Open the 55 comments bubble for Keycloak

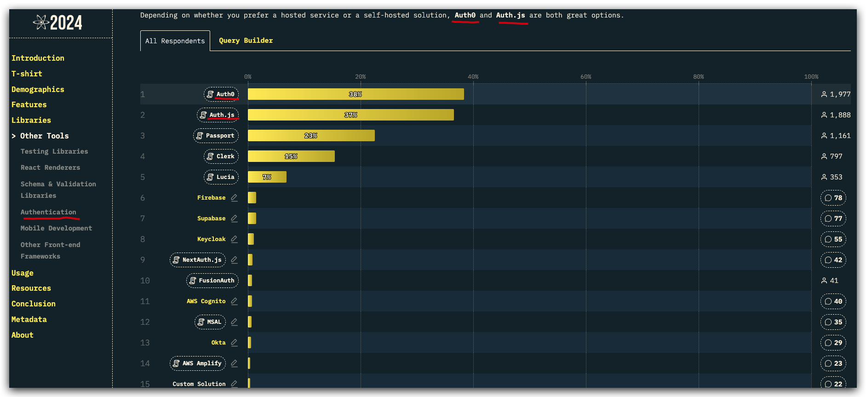pos(833,239)
